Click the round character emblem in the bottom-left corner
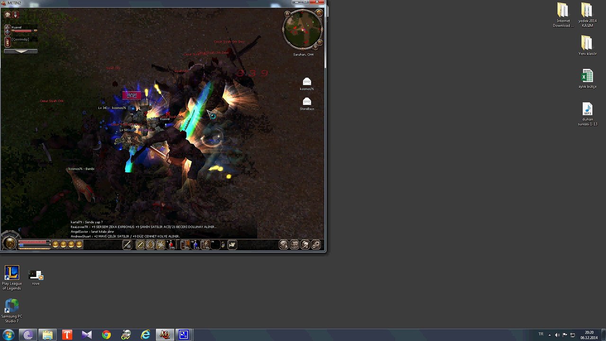 9,243
